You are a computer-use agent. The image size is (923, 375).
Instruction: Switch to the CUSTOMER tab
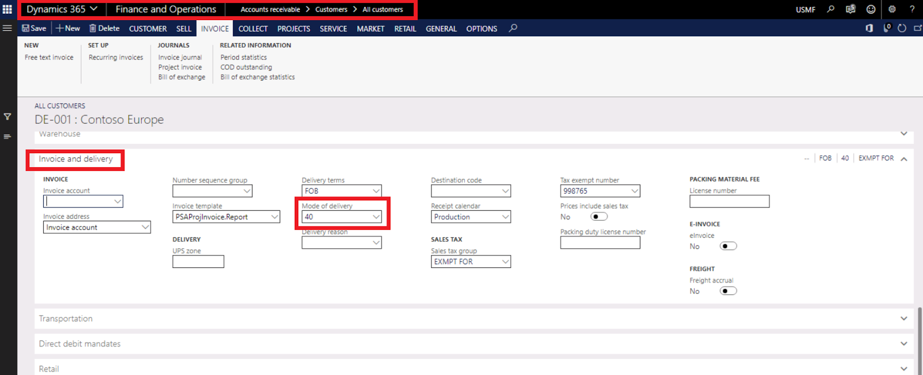coord(148,28)
